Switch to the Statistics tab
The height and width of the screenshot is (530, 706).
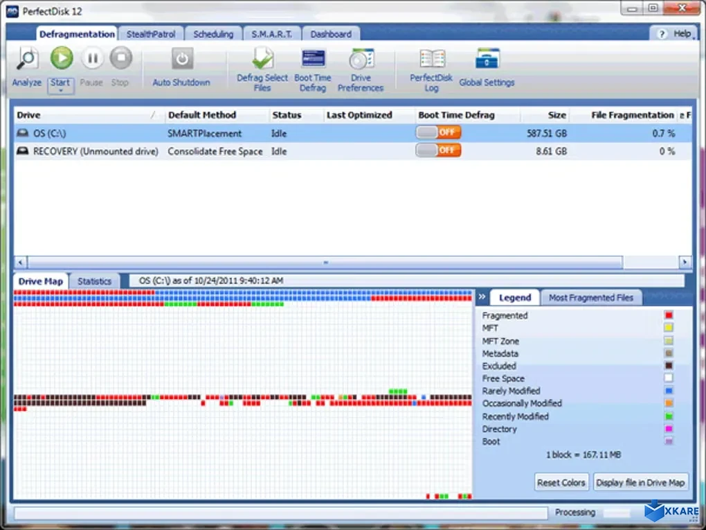click(94, 281)
